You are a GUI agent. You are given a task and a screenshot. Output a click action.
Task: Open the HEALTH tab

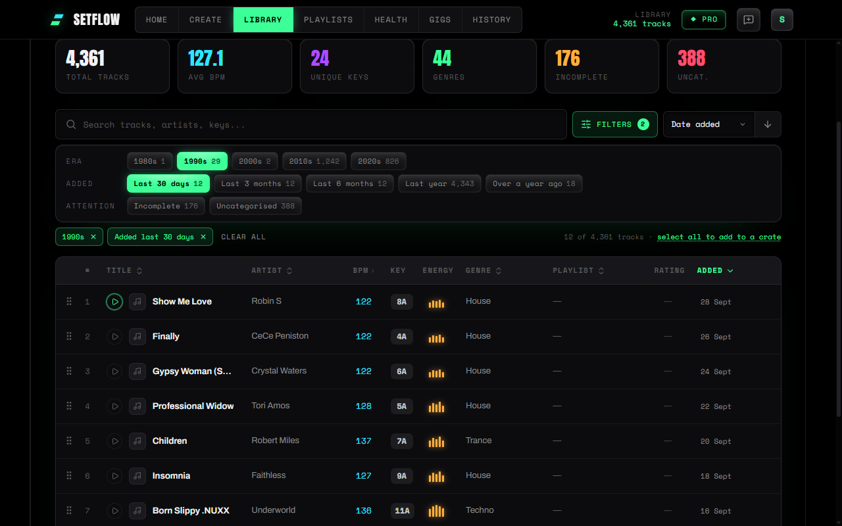click(391, 20)
